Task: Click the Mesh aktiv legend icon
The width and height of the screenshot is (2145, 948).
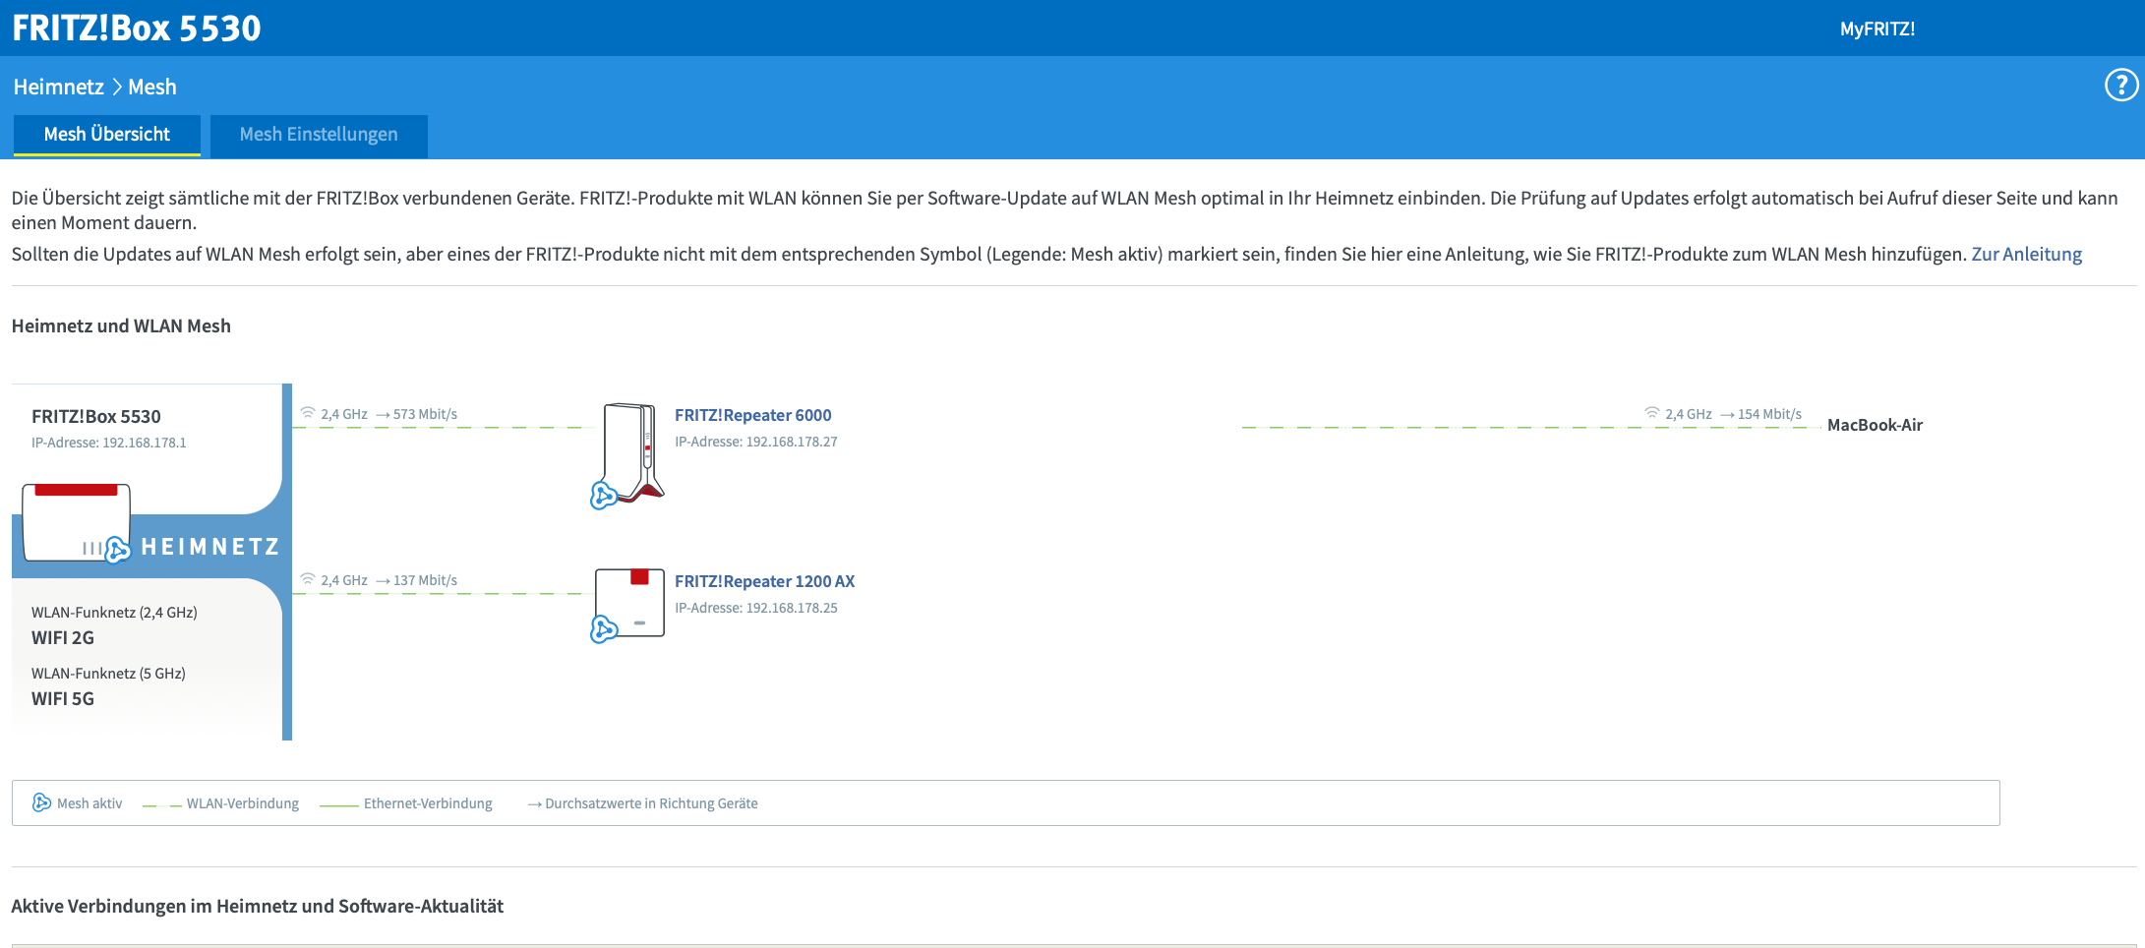Action: [41, 802]
